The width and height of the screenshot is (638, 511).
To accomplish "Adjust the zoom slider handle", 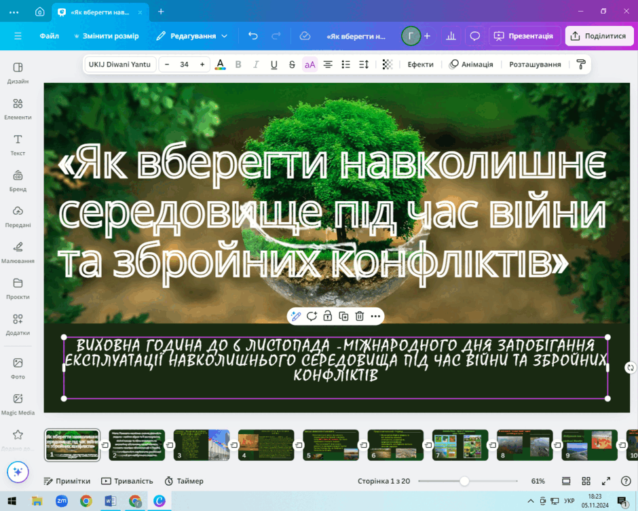I will pos(464,481).
